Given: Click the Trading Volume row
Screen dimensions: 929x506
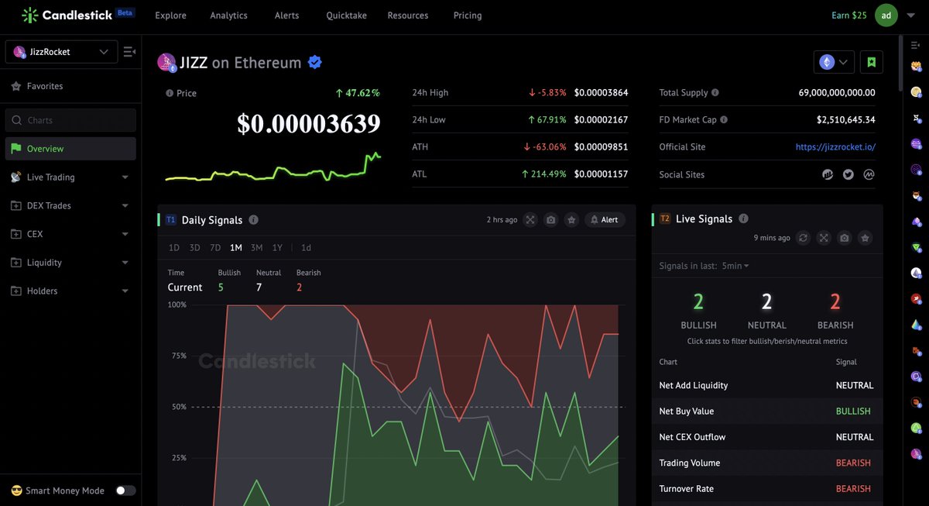Looking at the screenshot, I should [x=766, y=463].
